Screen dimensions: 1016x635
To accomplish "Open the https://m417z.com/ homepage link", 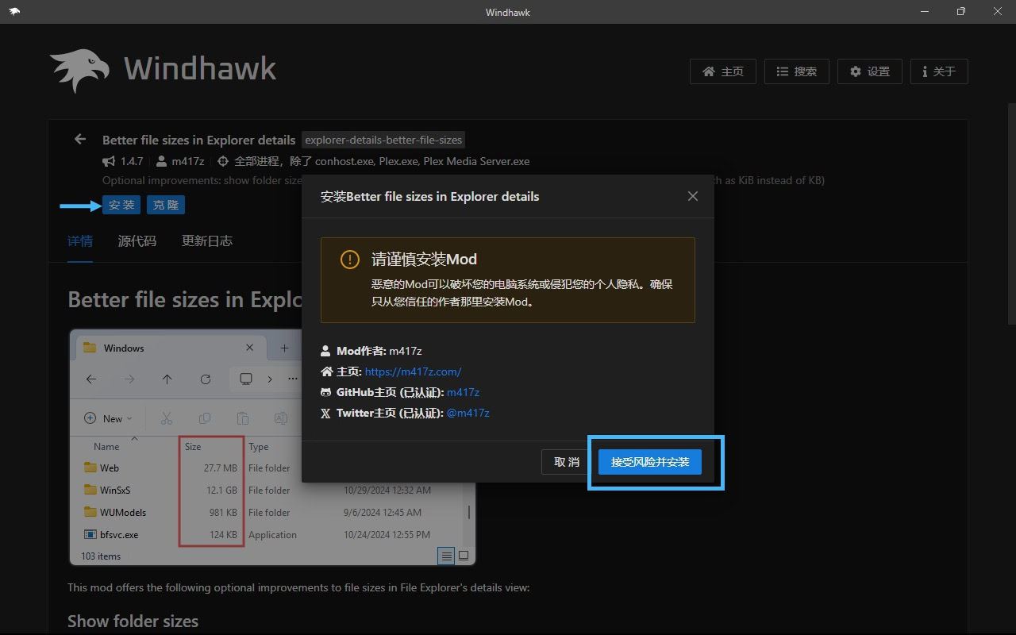I will tap(413, 371).
